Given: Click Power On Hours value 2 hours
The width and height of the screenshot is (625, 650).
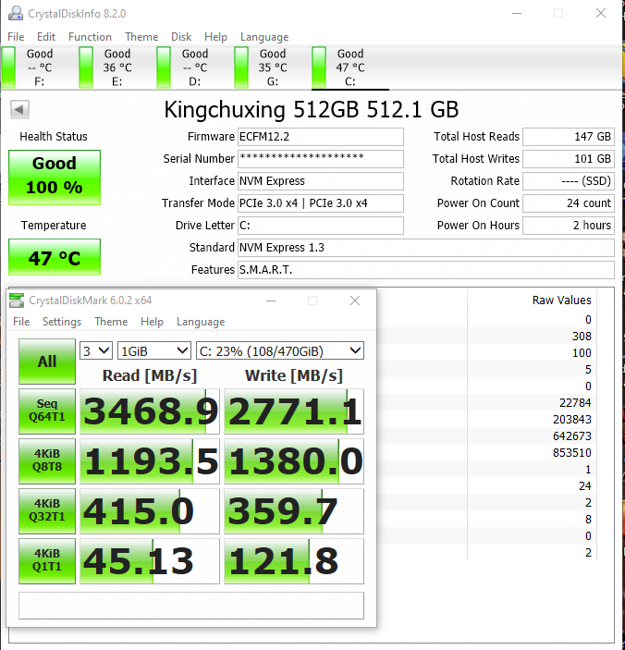Looking at the screenshot, I should [569, 226].
